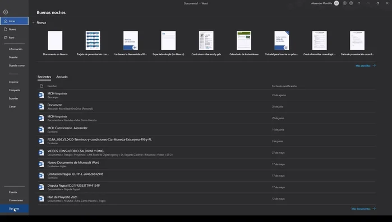
Task: Open Opciones in the sidebar
Action: pyautogui.click(x=14, y=209)
